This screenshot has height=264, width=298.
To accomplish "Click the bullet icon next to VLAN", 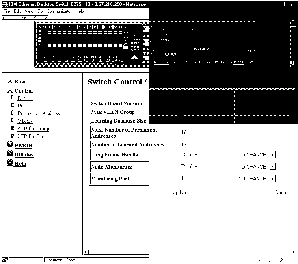I will 13,121.
